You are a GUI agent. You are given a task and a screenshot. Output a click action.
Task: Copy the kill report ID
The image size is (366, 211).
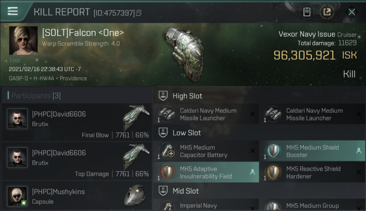139,13
